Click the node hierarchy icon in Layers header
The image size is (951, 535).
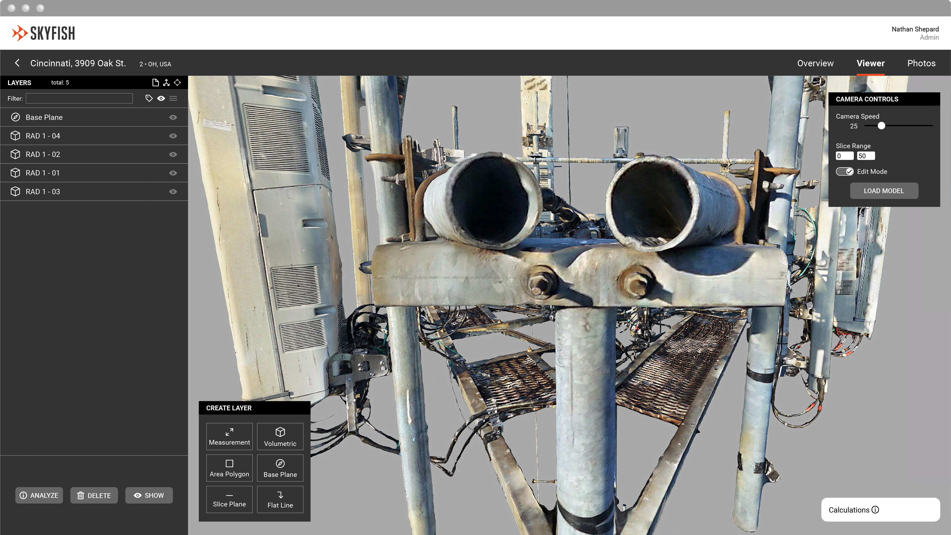166,82
